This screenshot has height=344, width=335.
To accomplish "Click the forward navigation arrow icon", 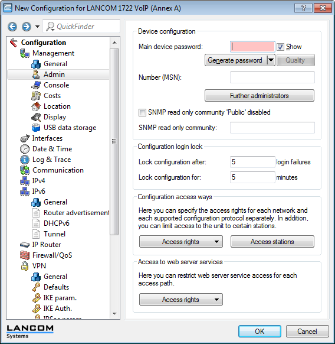I will pyautogui.click(x=27, y=27).
